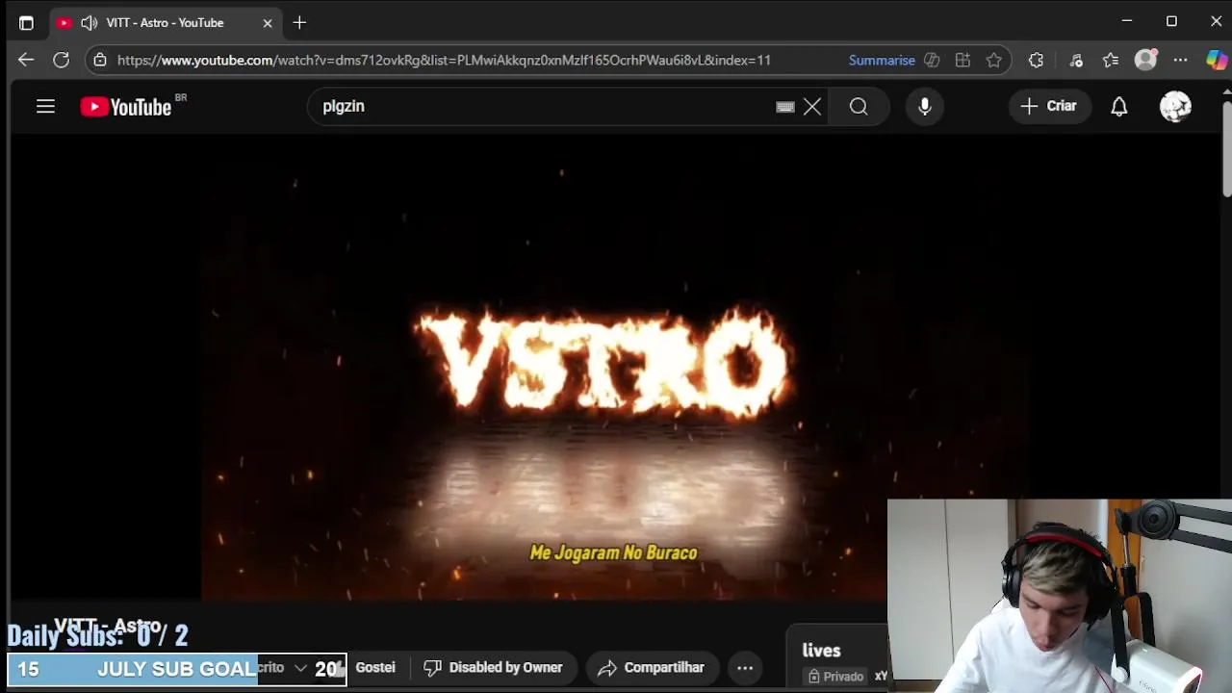Clear the search box with the X

click(812, 107)
